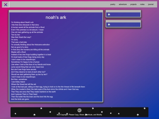Click the purple X logo icon

[x=6, y=4]
